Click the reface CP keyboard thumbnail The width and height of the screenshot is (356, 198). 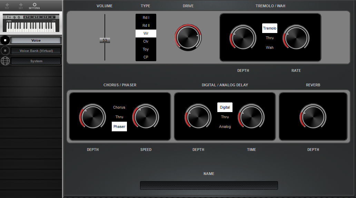coord(31,23)
